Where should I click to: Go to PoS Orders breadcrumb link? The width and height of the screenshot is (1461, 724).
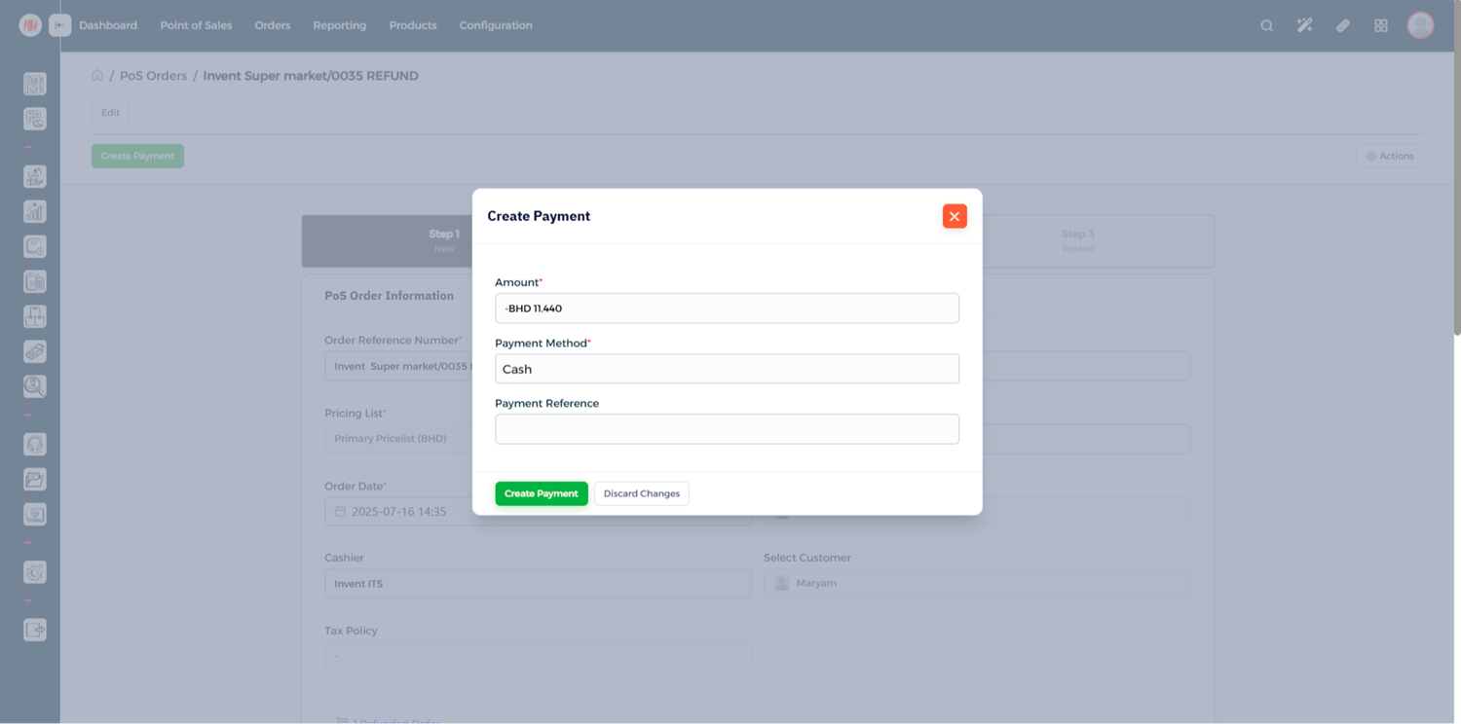pyautogui.click(x=153, y=76)
